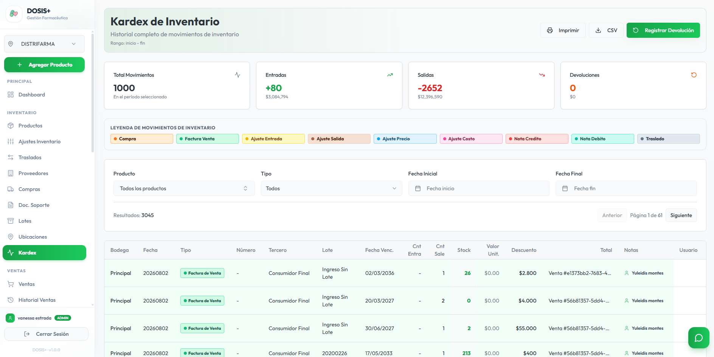Click the Total Movimientos activity icon

237,75
